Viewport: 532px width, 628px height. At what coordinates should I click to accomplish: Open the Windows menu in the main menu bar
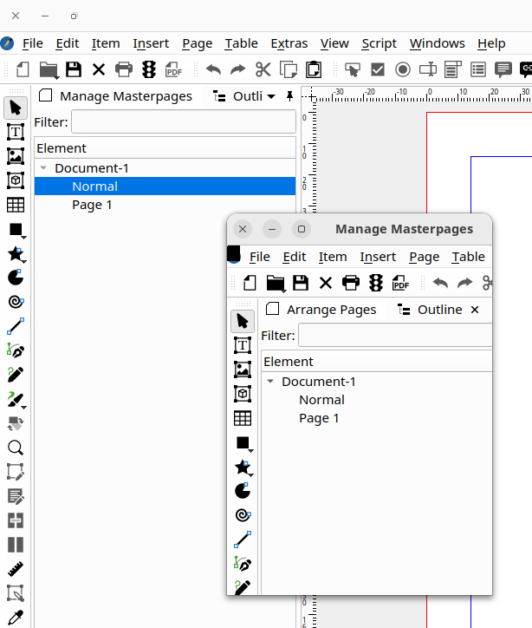[437, 43]
